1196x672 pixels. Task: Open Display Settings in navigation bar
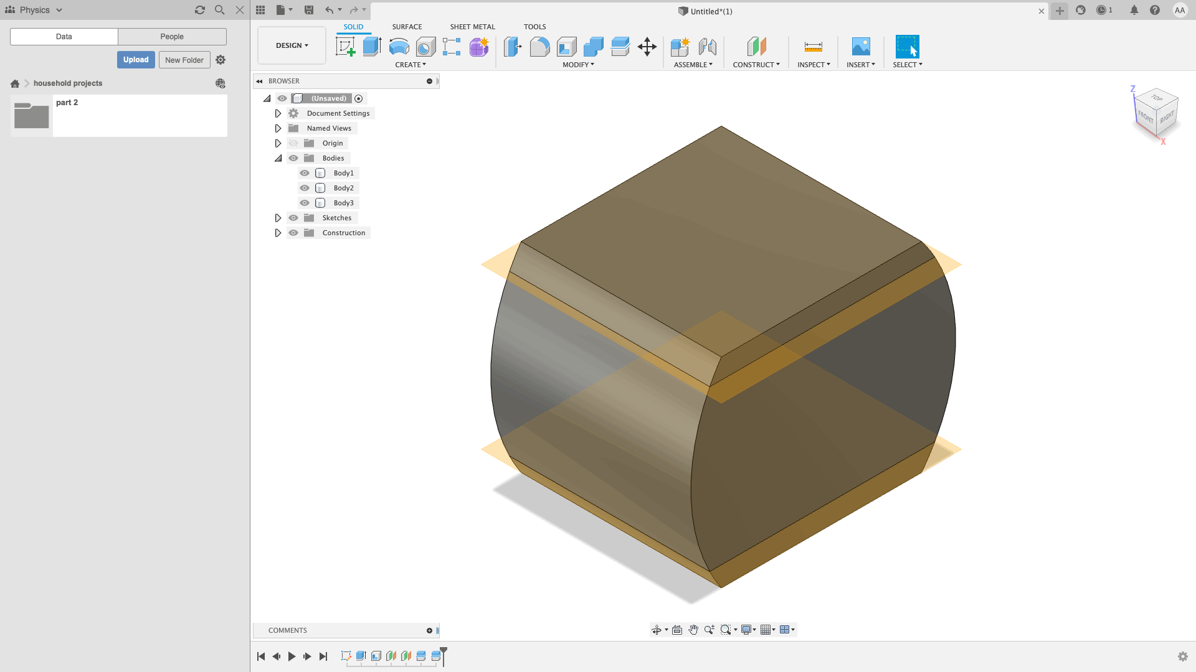click(x=748, y=630)
